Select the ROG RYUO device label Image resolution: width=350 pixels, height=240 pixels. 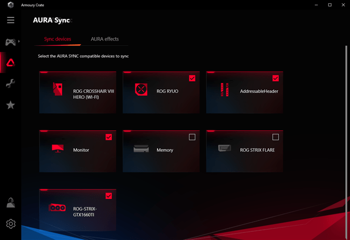click(167, 91)
